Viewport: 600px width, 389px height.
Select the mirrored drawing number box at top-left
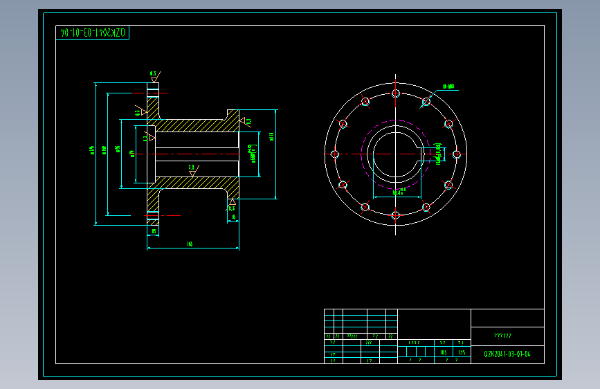pyautogui.click(x=93, y=33)
